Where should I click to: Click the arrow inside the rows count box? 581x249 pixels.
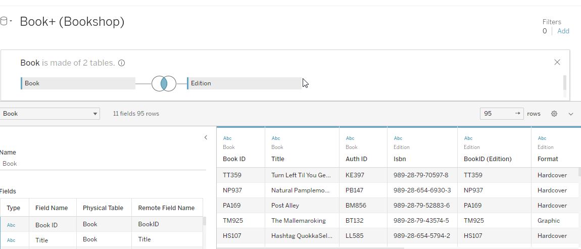point(517,114)
